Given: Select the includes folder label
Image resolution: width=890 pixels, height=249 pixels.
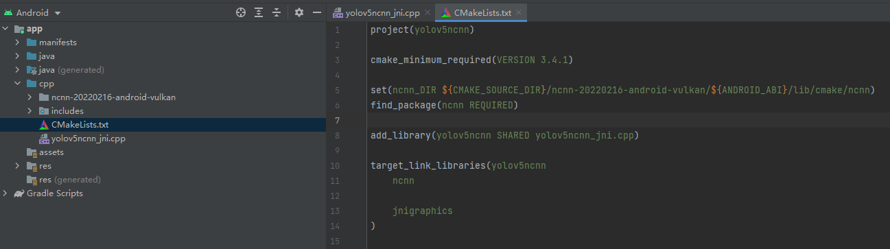Looking at the screenshot, I should tap(67, 111).
